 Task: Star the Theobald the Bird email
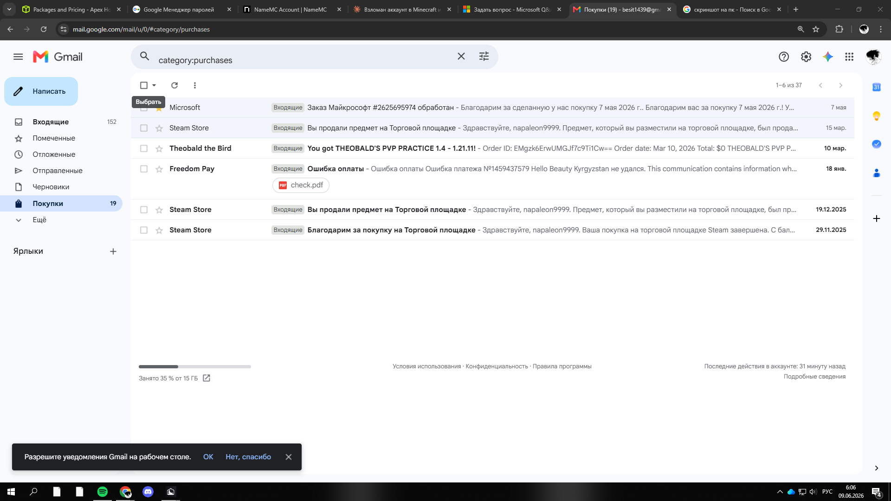point(159,148)
